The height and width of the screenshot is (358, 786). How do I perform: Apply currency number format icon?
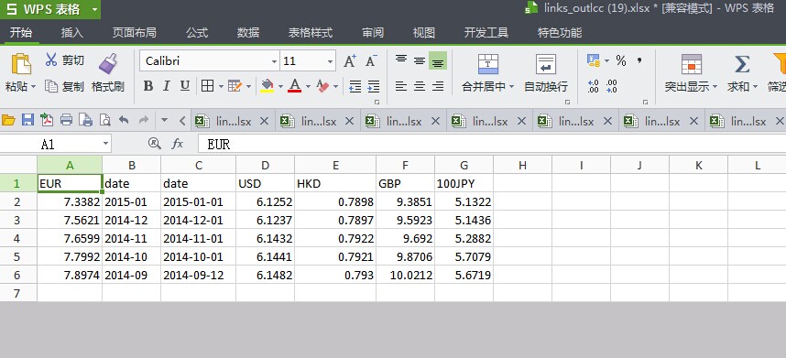(594, 60)
